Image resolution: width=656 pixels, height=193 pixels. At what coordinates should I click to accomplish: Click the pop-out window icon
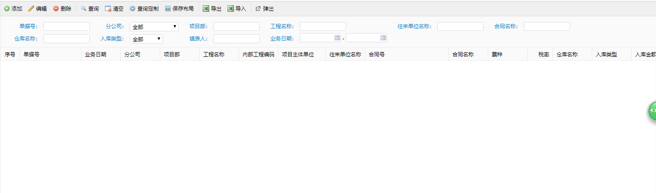258,9
